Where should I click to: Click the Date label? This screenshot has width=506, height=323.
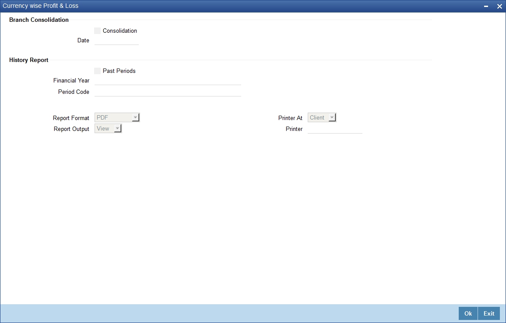pos(83,41)
